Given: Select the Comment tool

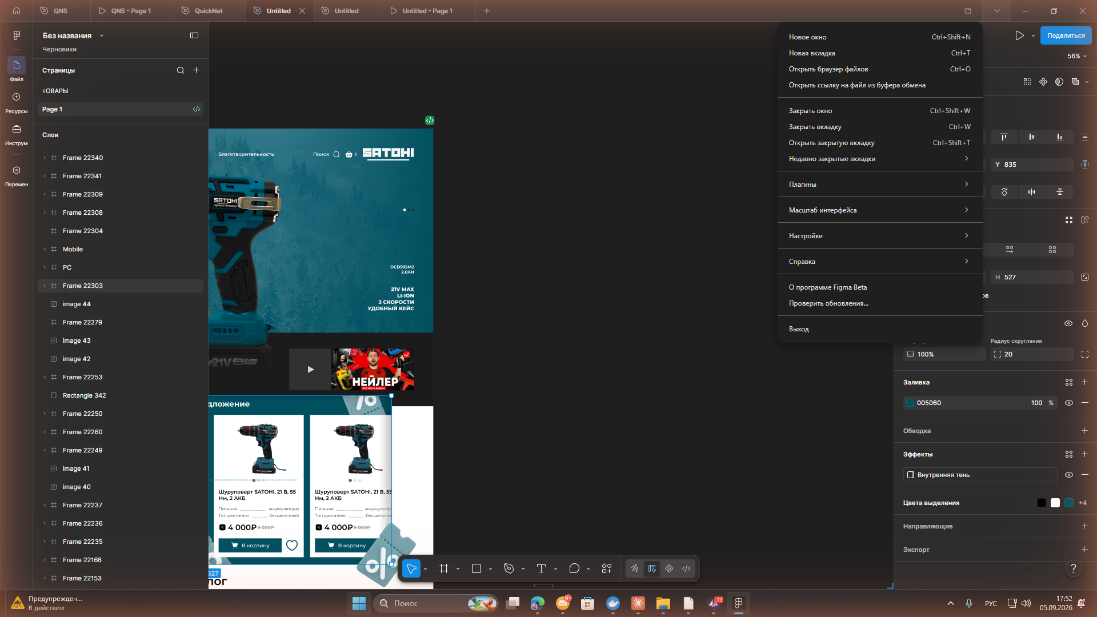Looking at the screenshot, I should click(574, 568).
